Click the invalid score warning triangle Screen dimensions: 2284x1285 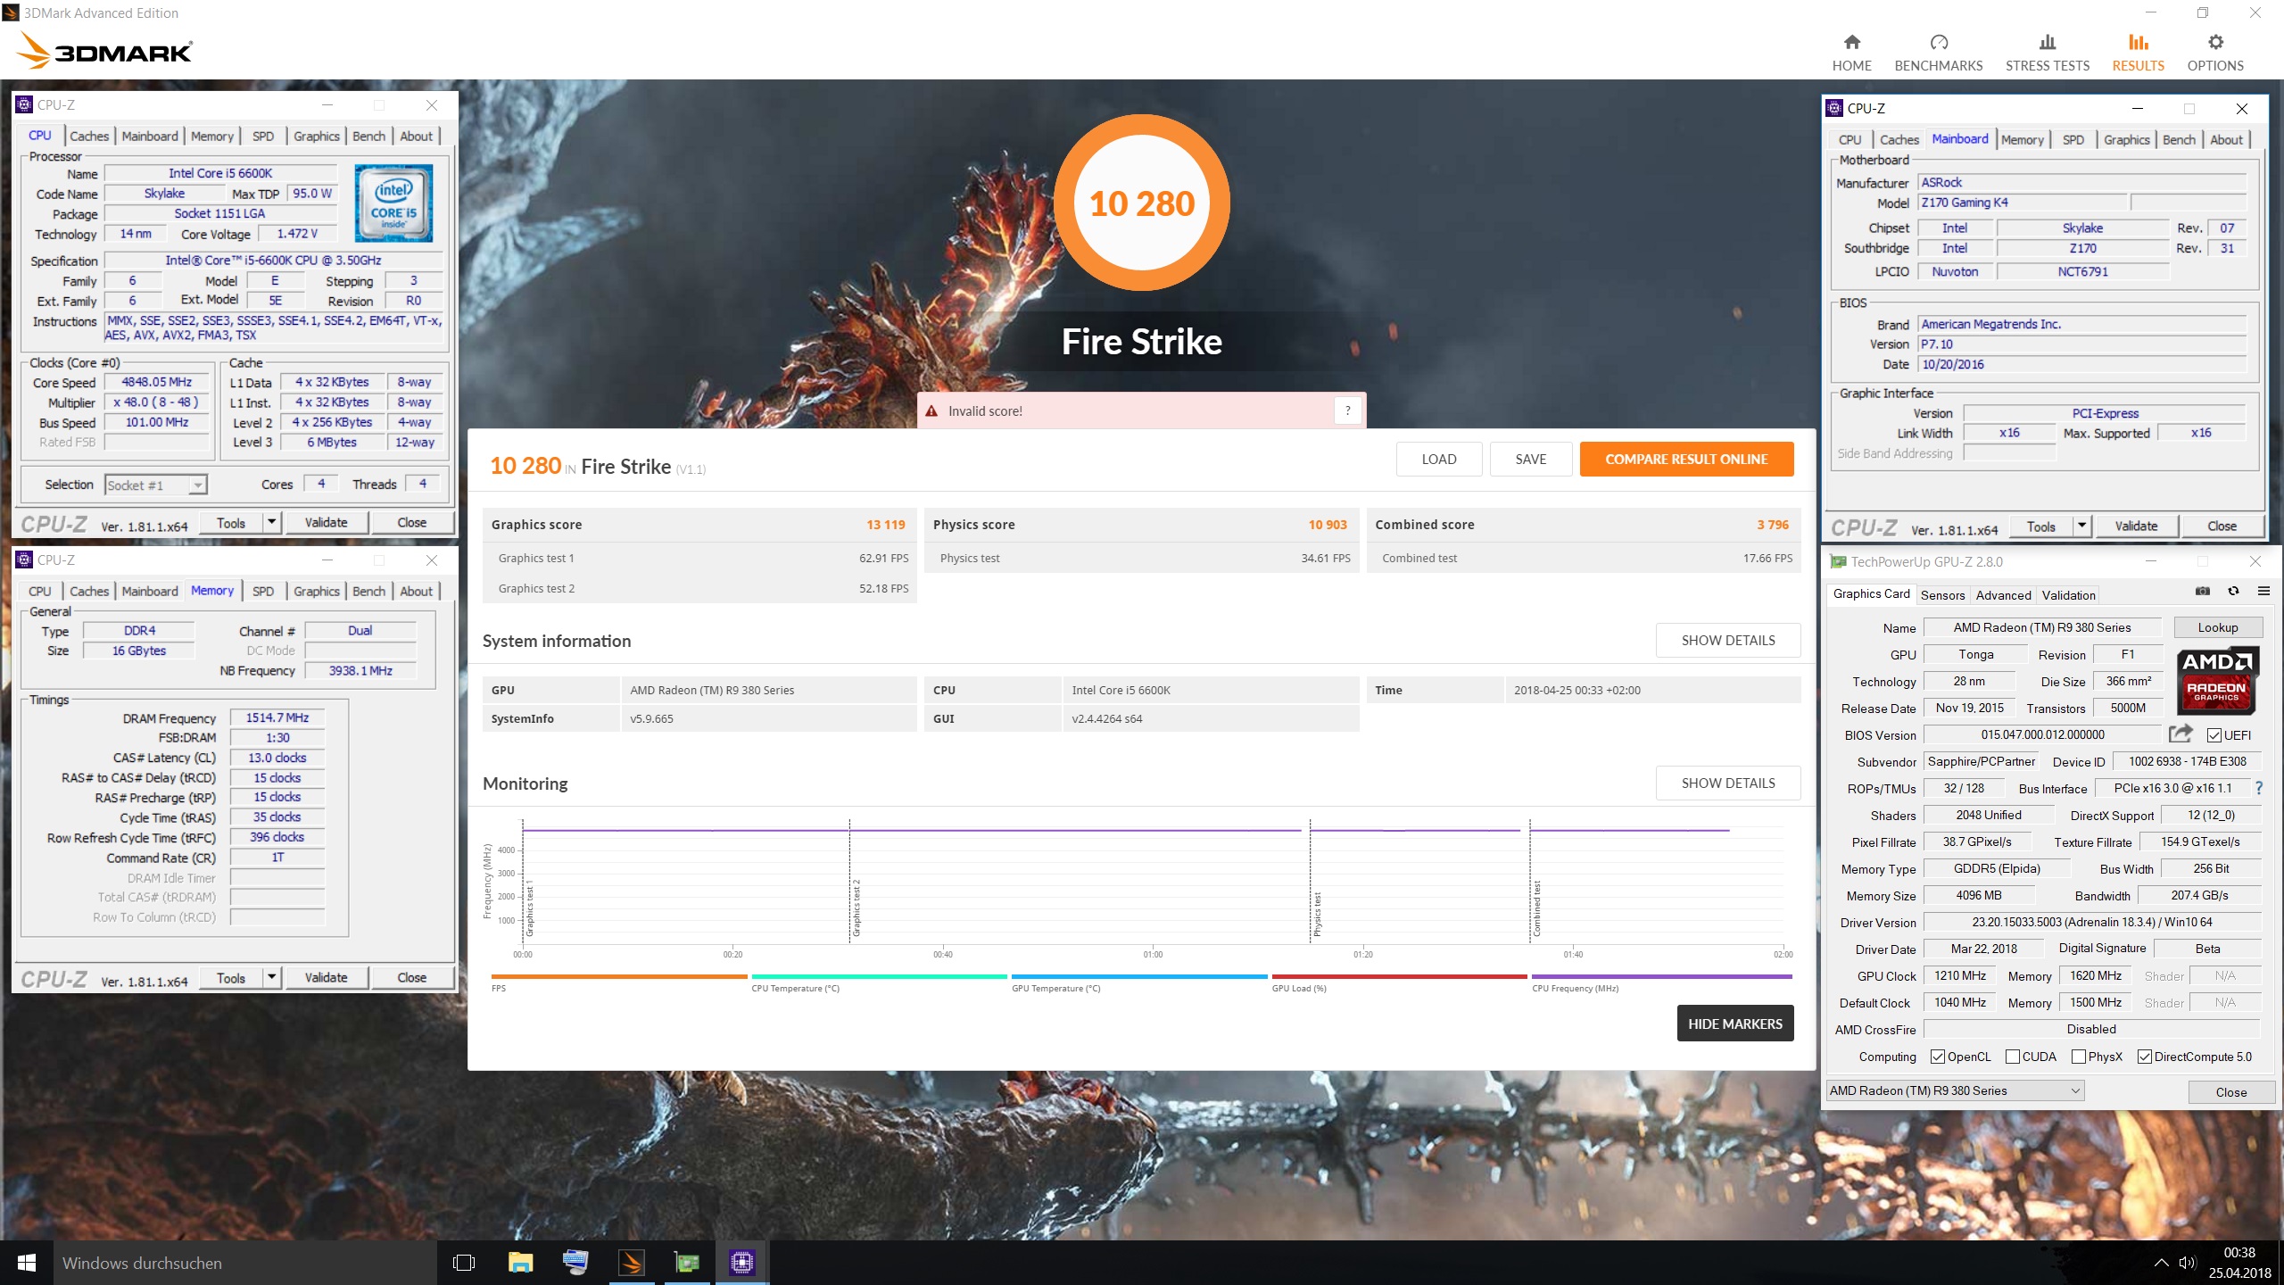[x=931, y=411]
